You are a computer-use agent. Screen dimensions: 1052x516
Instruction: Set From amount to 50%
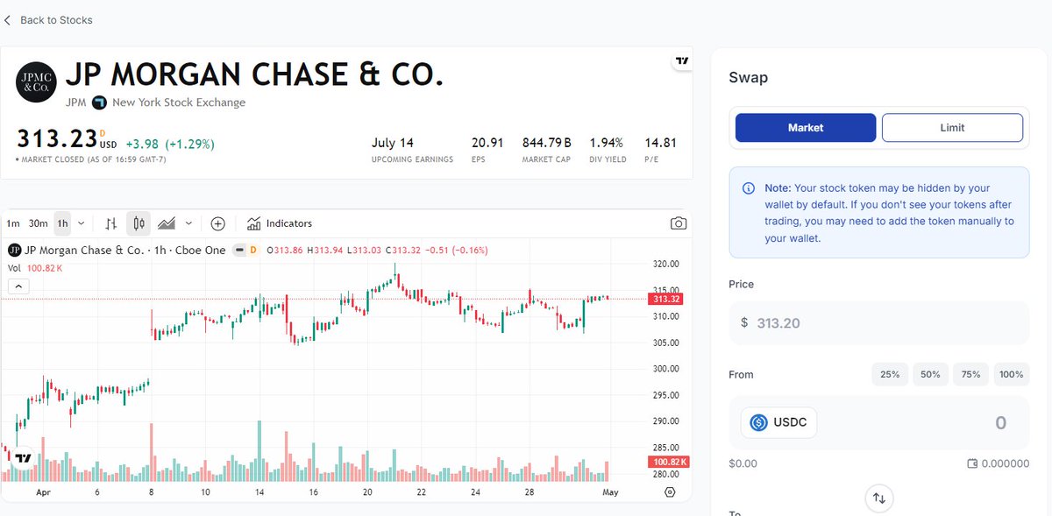click(930, 374)
